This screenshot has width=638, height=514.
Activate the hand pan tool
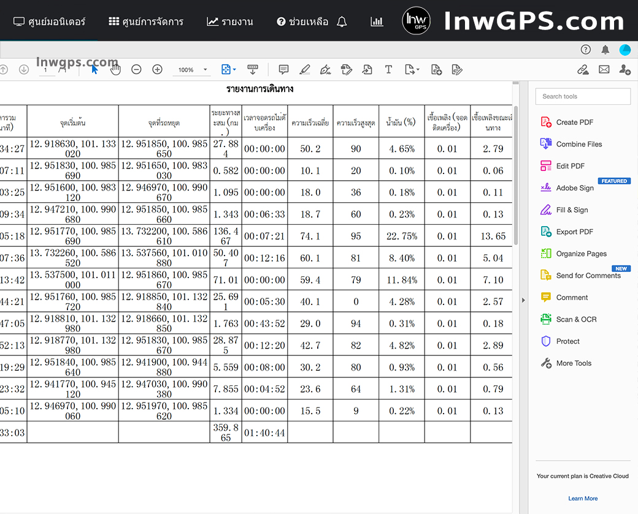(x=115, y=69)
